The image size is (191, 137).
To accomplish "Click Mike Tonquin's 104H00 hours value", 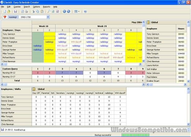I will point(181,54).
